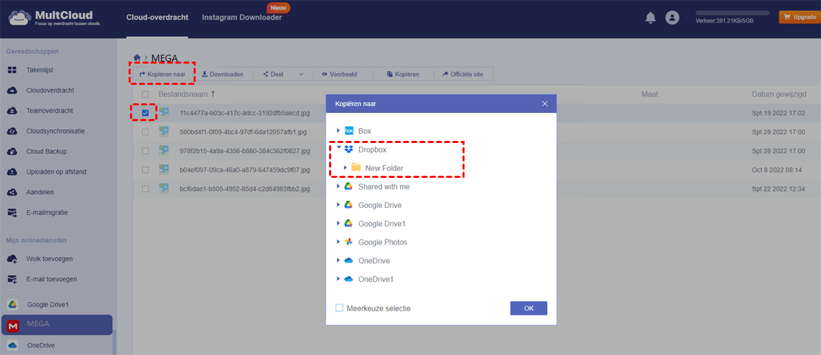Click the OneDrive1 cloud icon in dialog
Image resolution: width=821 pixels, height=355 pixels.
pyautogui.click(x=349, y=279)
